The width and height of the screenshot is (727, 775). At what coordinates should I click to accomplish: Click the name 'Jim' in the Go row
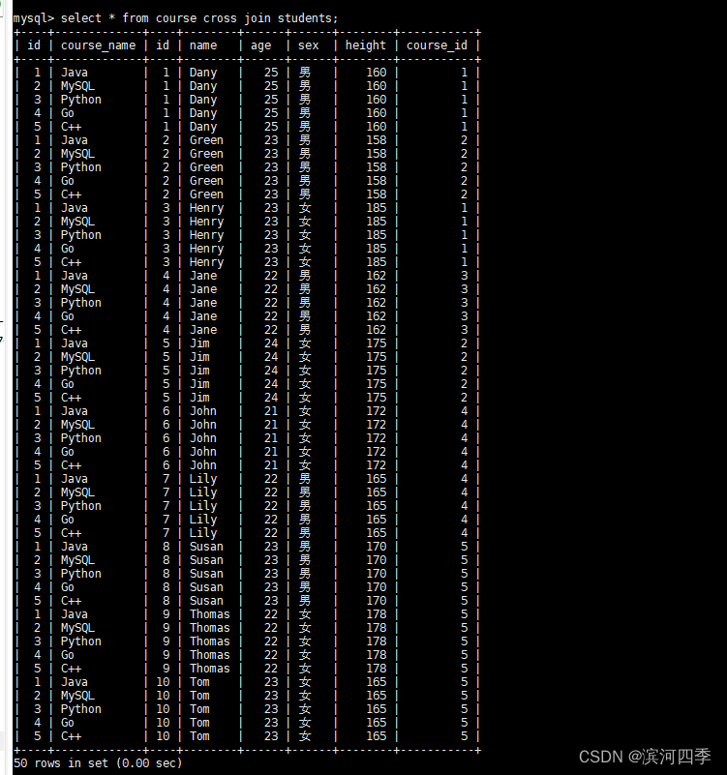point(199,384)
